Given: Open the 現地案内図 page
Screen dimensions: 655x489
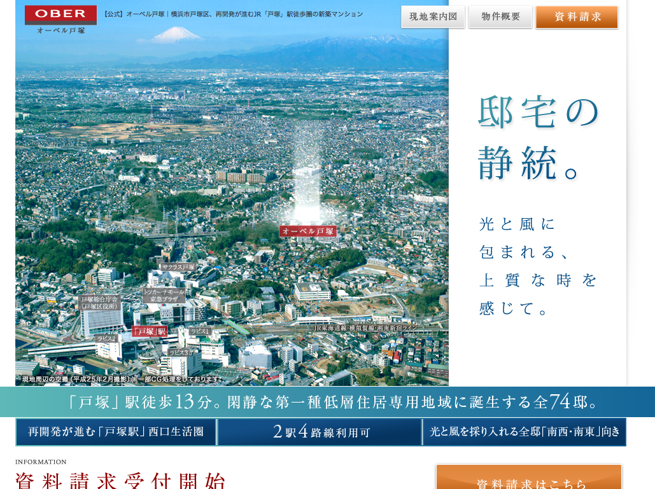Looking at the screenshot, I should click(433, 17).
